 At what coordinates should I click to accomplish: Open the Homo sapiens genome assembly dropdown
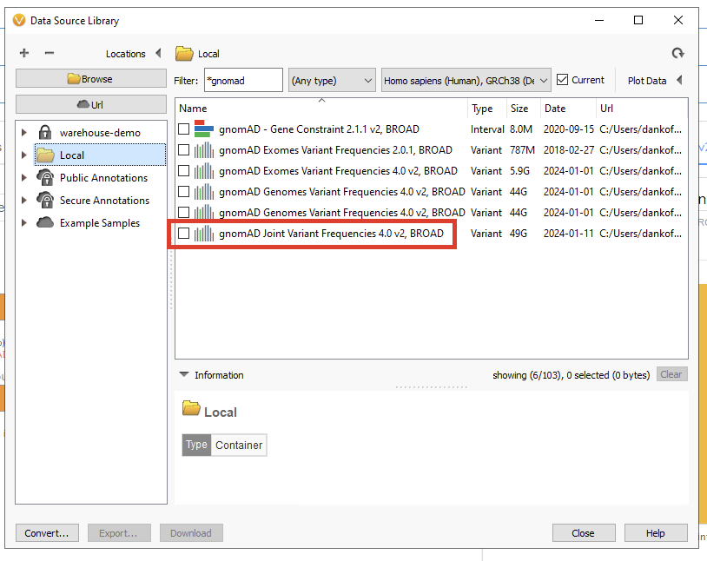click(466, 80)
